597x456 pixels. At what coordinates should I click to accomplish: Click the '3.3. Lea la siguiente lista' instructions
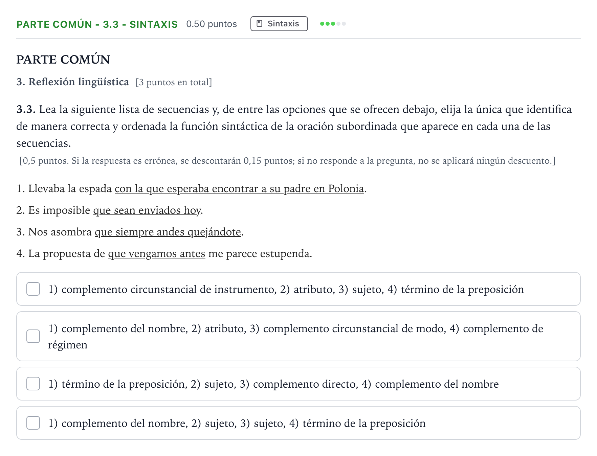click(294, 126)
